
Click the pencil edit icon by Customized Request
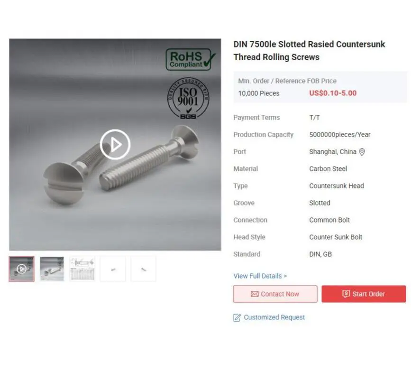[237, 317]
